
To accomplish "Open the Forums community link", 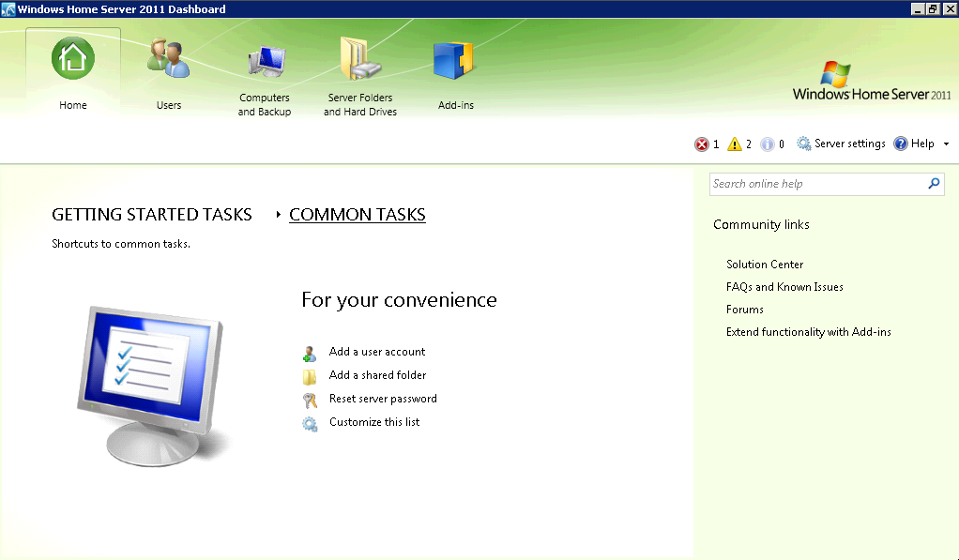I will coord(744,310).
